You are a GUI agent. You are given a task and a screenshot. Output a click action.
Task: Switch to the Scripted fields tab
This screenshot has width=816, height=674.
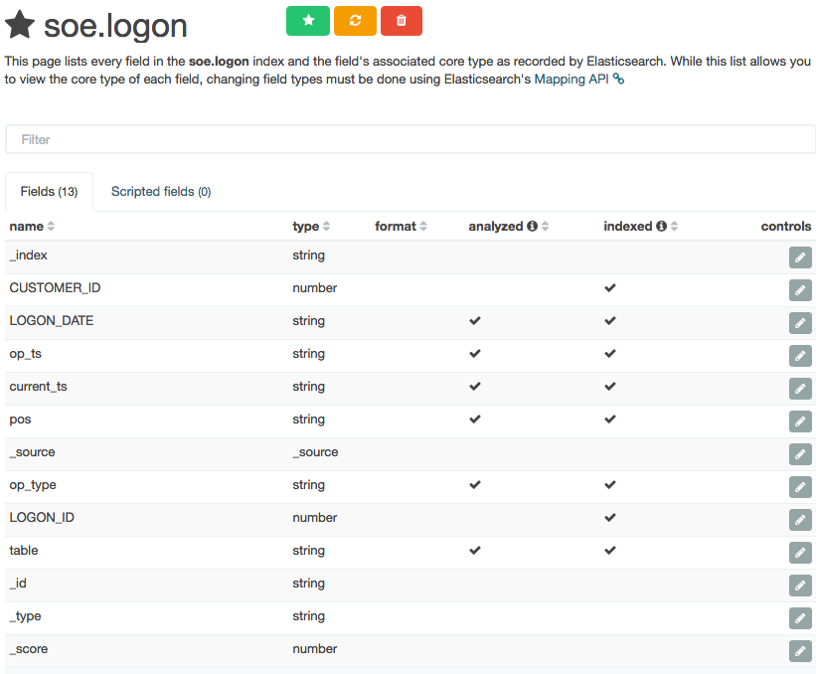click(x=160, y=192)
